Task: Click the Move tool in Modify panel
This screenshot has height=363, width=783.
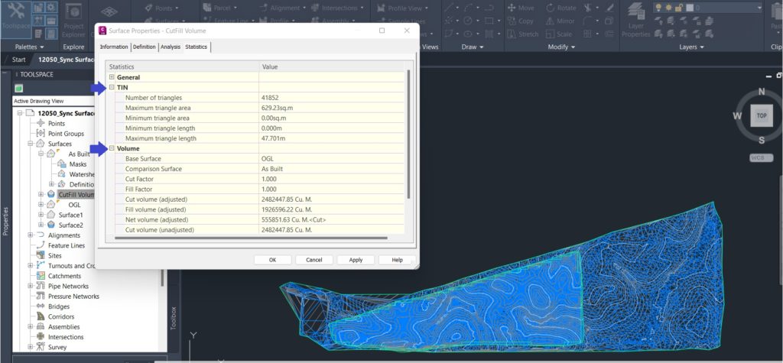Action: point(520,8)
